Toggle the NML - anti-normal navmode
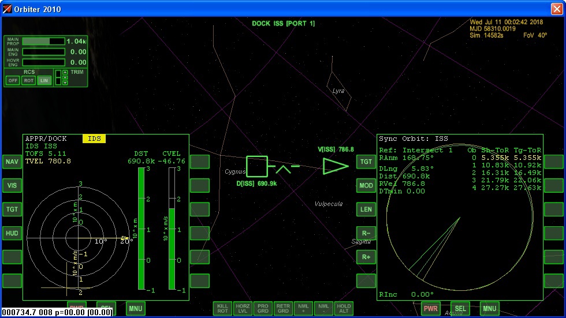This screenshot has width=566, height=318. (323, 309)
